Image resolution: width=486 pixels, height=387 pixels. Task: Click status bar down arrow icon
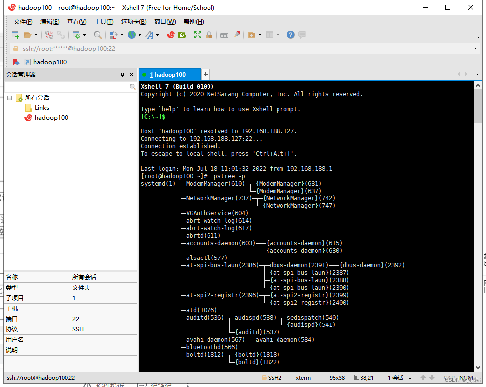tap(432, 378)
